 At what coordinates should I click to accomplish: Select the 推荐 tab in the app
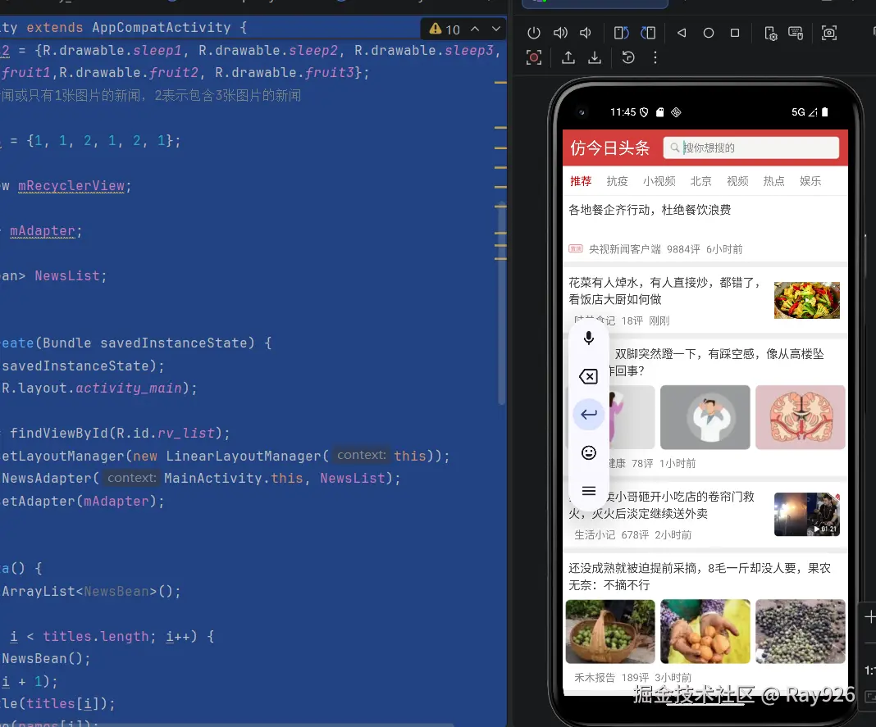[x=581, y=181]
